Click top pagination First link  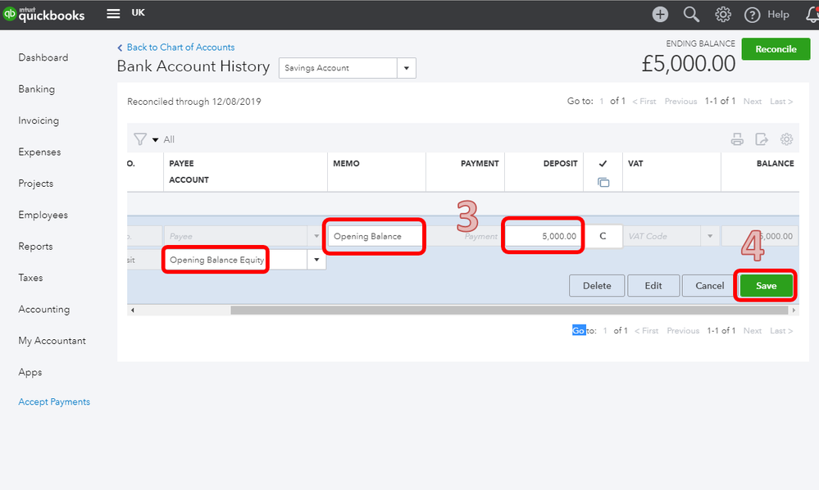(644, 102)
